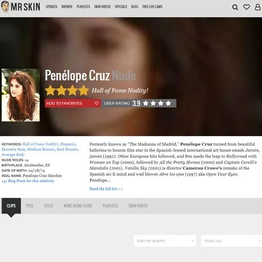This screenshot has height=262, width=262.
Task: Open the Playlists menu item in header
Action: point(83,7)
